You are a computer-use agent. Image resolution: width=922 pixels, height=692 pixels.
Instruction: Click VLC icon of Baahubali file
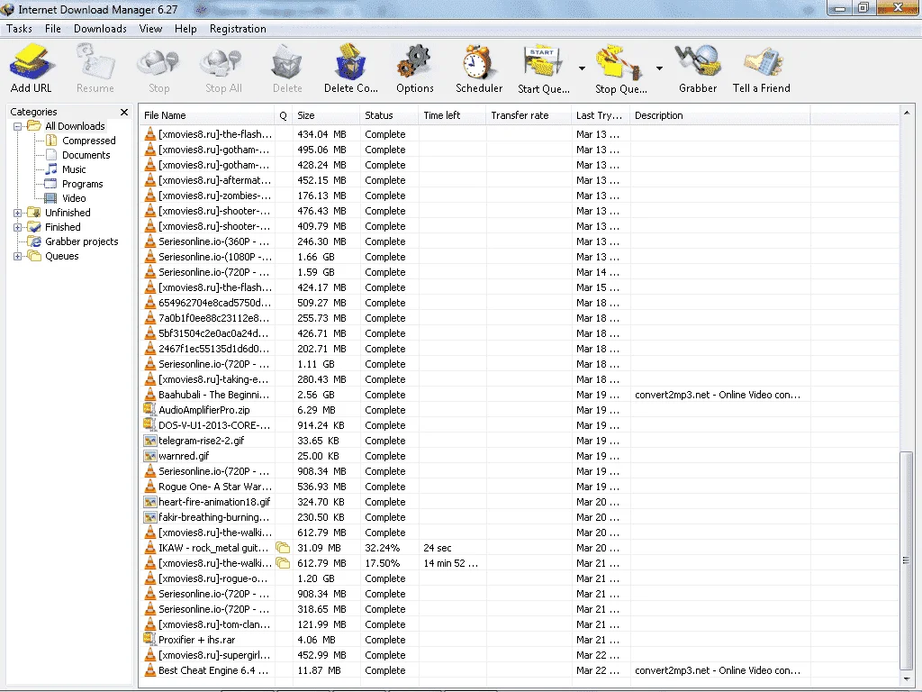[150, 395]
